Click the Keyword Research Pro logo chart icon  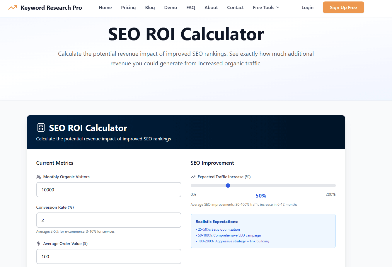tap(12, 7)
